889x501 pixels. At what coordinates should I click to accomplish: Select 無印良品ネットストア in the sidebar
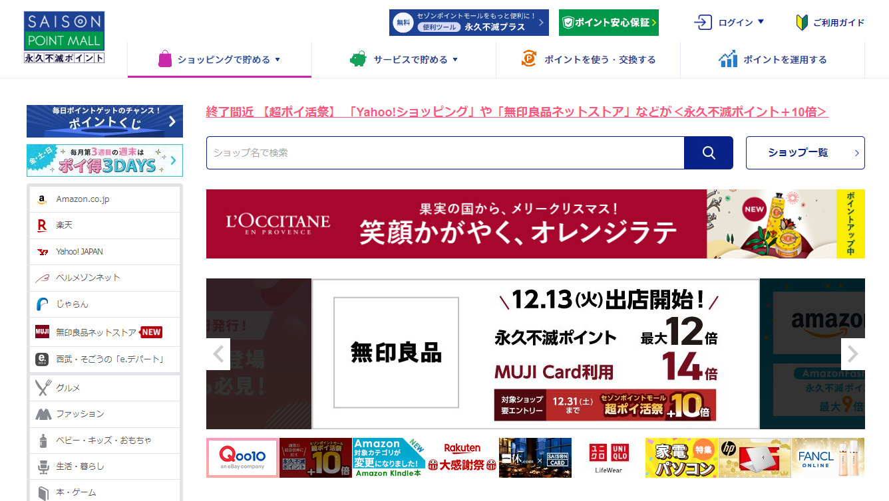[x=96, y=332]
